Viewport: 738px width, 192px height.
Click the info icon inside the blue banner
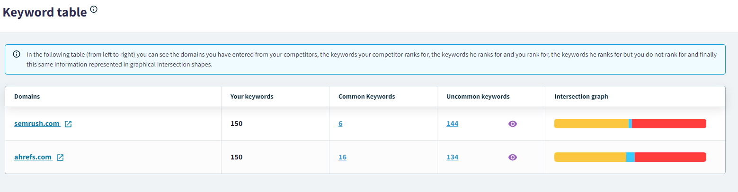coord(17,54)
